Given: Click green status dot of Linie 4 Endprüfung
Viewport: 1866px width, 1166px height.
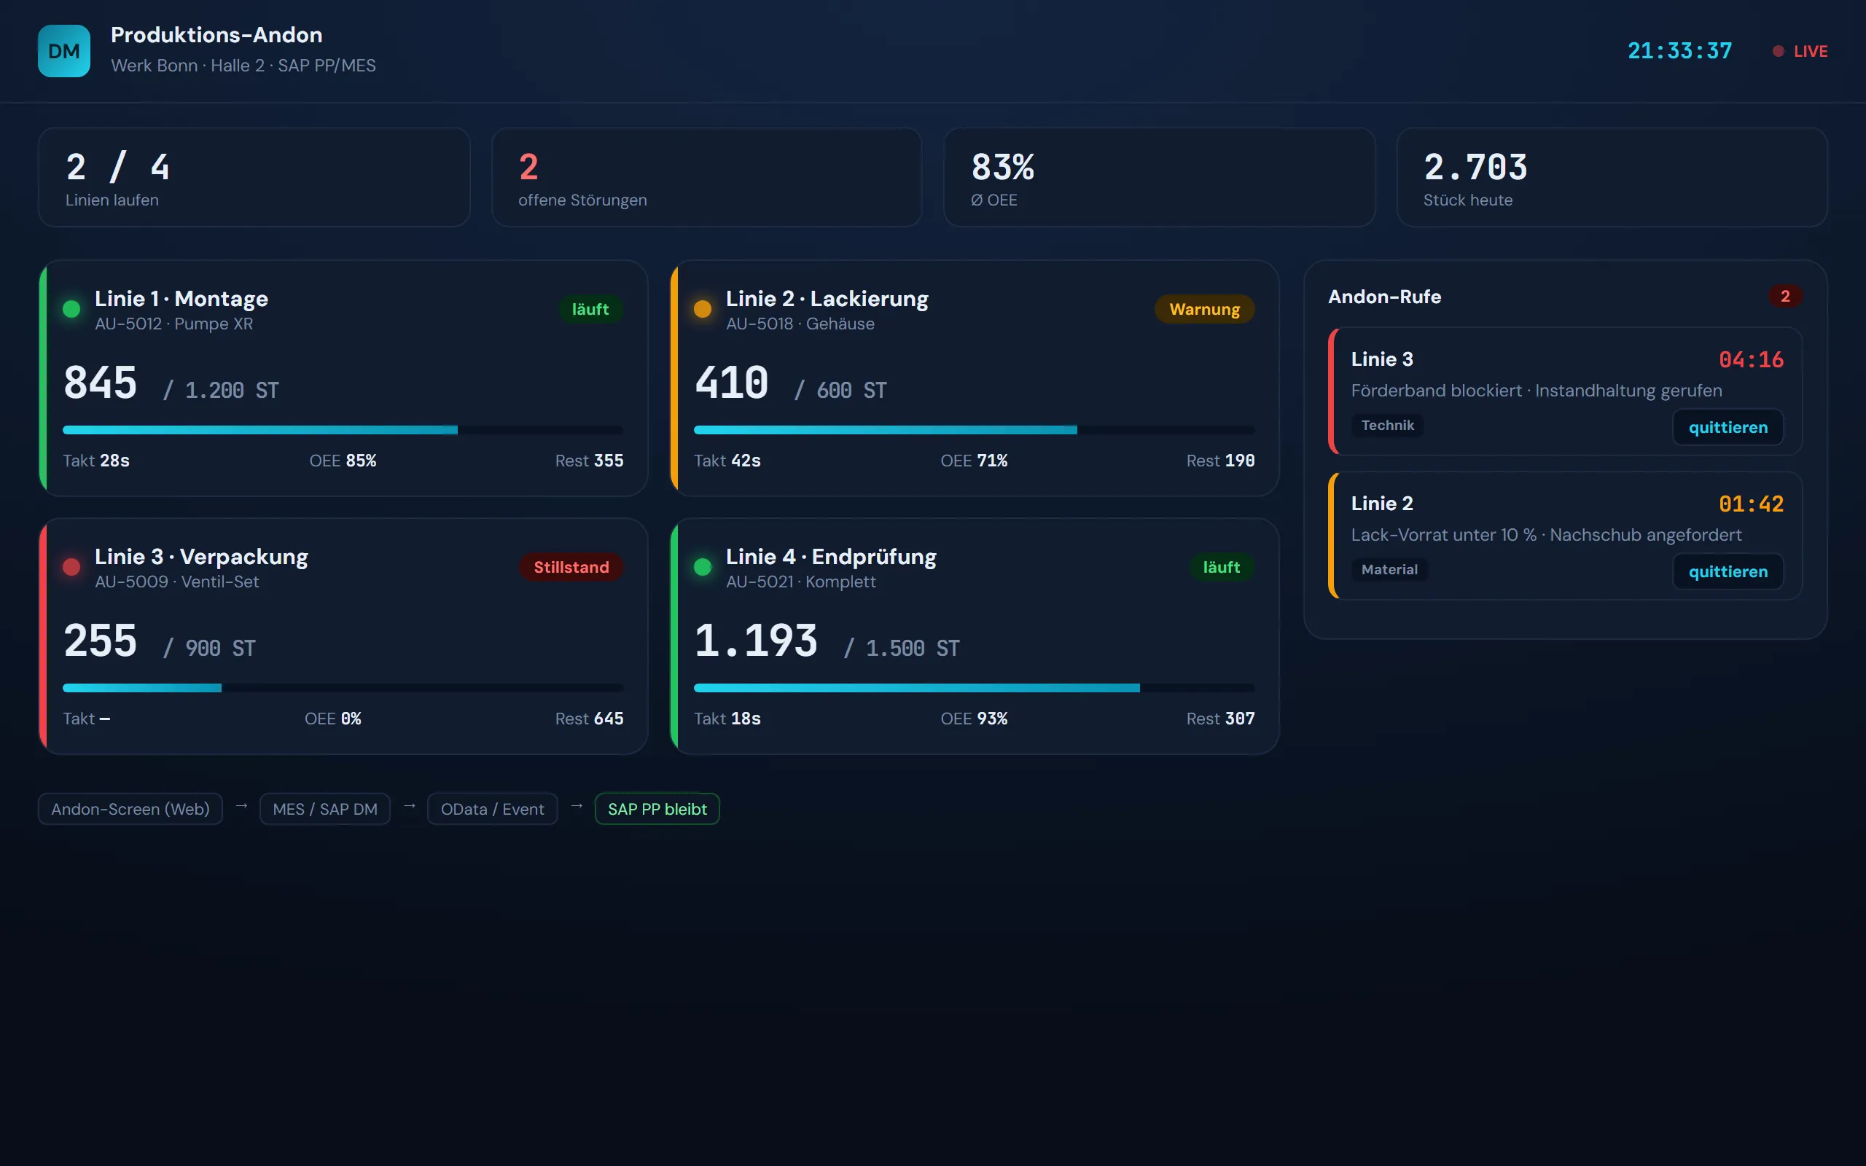Looking at the screenshot, I should point(703,567).
